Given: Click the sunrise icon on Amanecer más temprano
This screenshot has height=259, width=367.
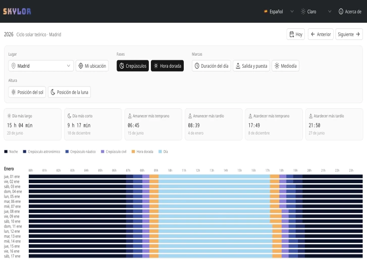Looking at the screenshot, I should point(130,116).
